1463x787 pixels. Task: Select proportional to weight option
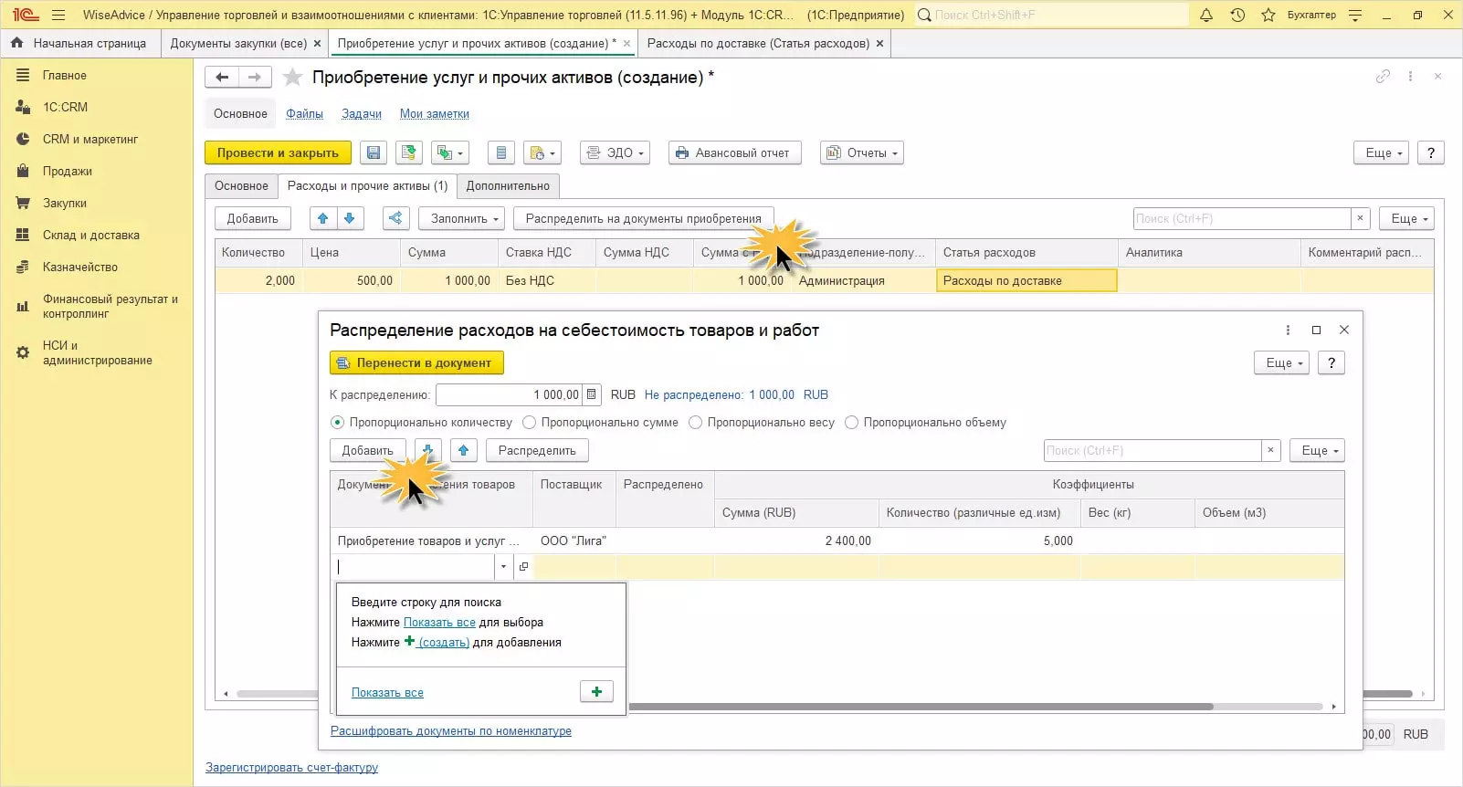(696, 423)
